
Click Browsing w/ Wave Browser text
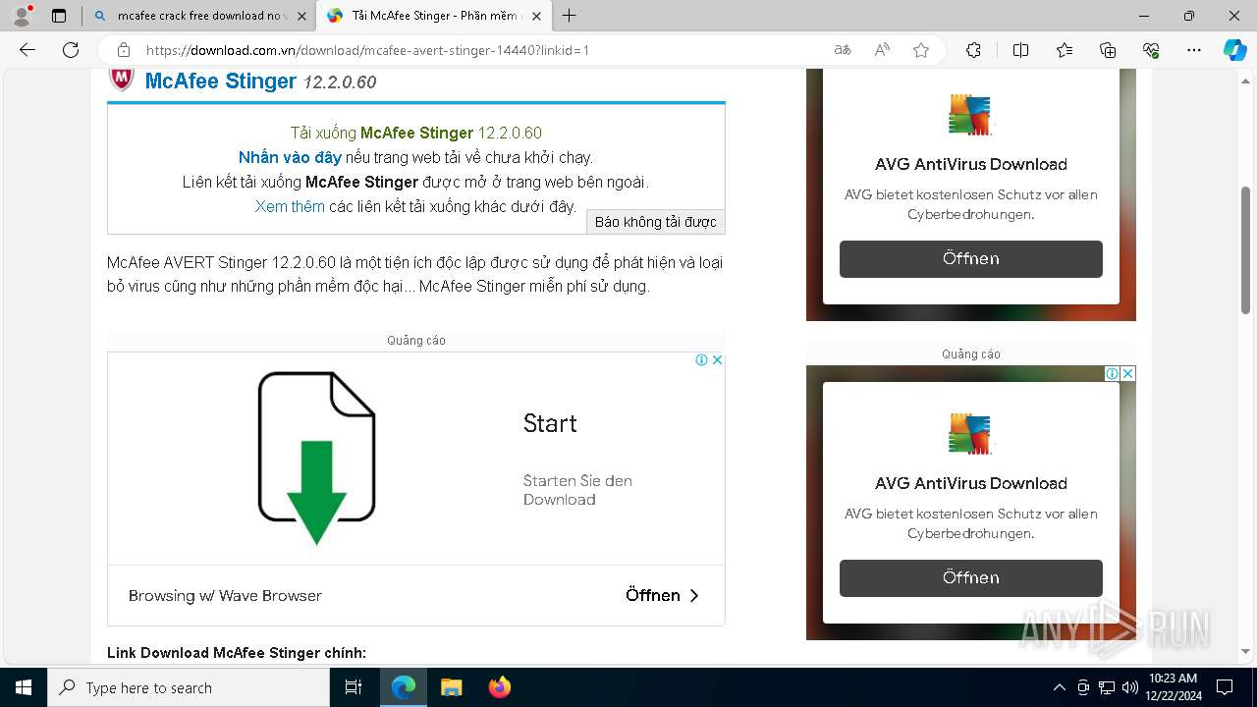click(x=225, y=595)
